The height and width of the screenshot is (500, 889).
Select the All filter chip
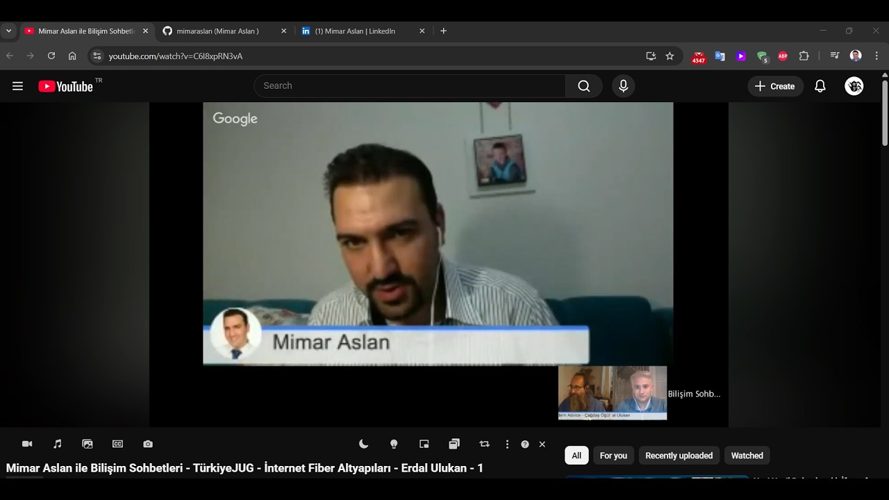pyautogui.click(x=576, y=456)
